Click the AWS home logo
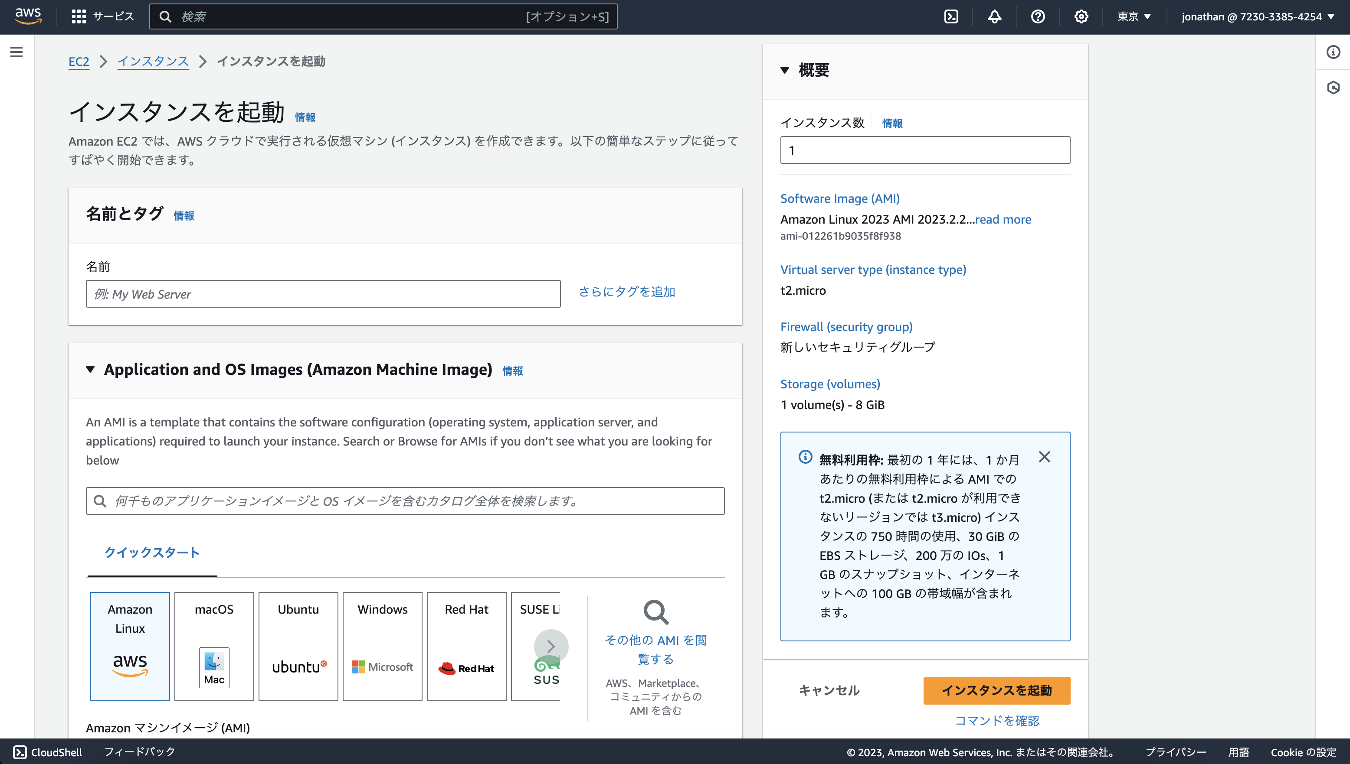Screen dimensions: 1350x764 click(28, 15)
